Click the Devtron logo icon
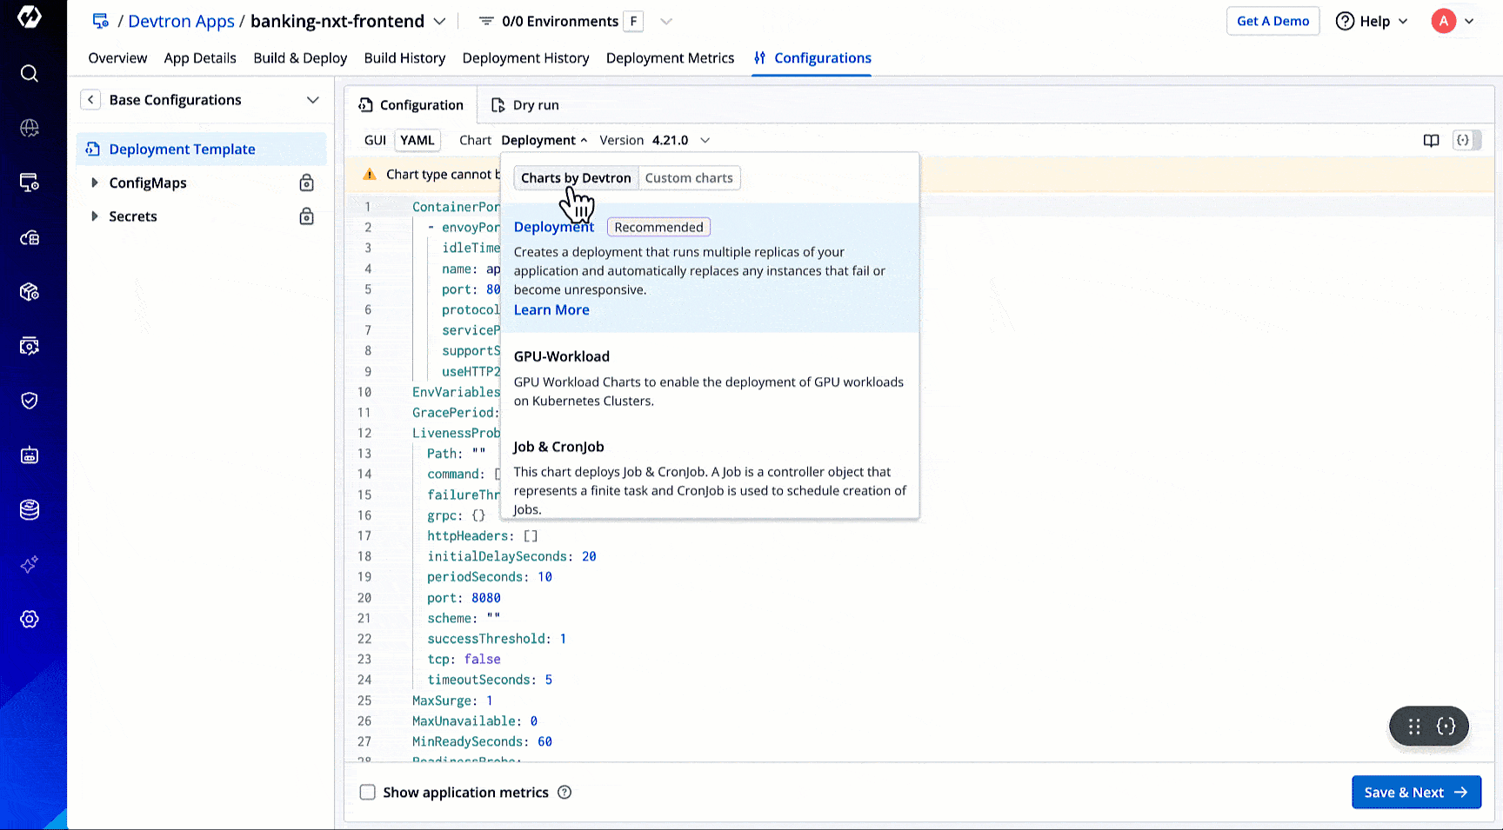The height and width of the screenshot is (830, 1503). 30,17
